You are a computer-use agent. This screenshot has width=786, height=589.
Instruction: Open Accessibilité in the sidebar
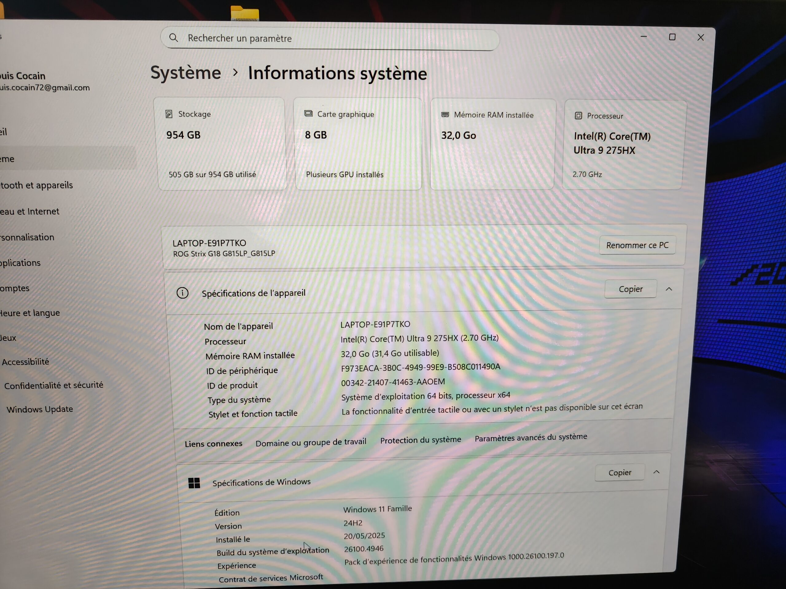coord(25,362)
